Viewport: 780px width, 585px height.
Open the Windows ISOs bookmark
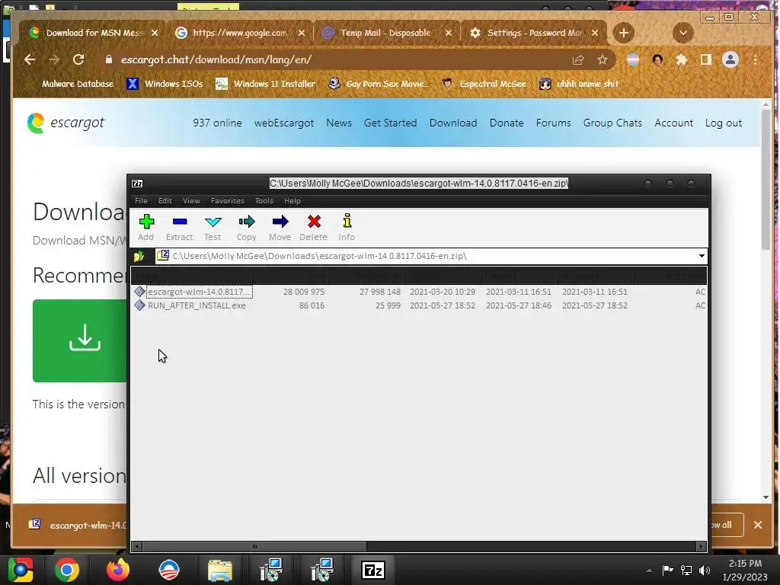165,84
